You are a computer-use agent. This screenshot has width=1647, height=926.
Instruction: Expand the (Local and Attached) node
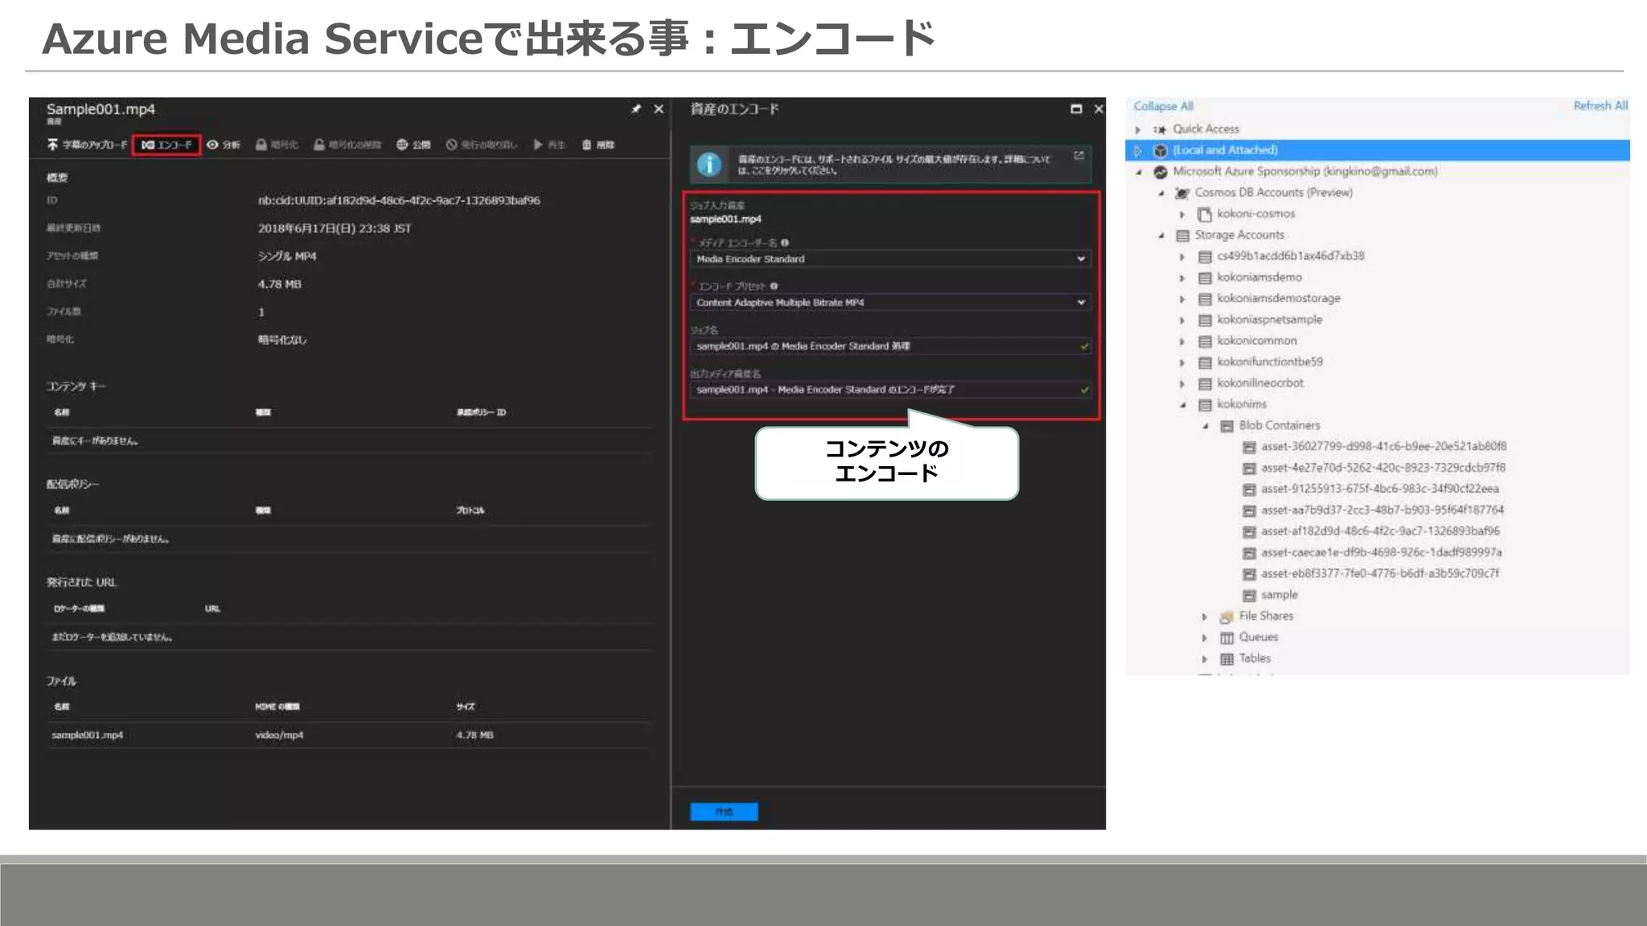click(1138, 150)
